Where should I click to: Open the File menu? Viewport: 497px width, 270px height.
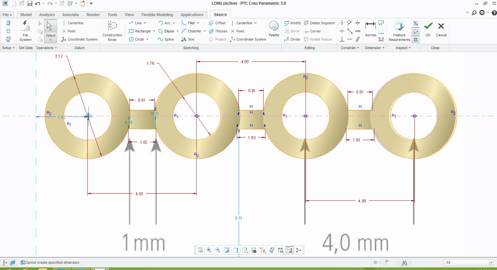[x=7, y=15]
